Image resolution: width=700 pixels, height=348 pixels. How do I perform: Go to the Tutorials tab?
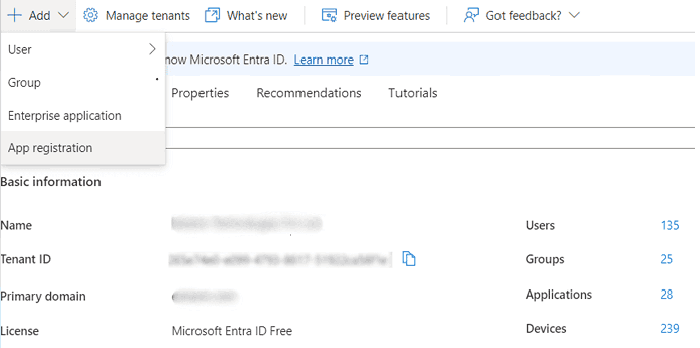(413, 93)
